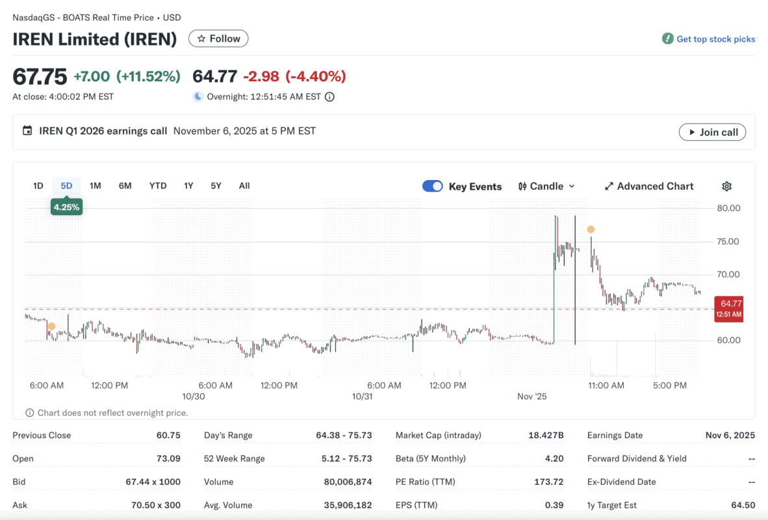The width and height of the screenshot is (768, 520).
Task: Click the green top stock picks icon
Action: [667, 39]
